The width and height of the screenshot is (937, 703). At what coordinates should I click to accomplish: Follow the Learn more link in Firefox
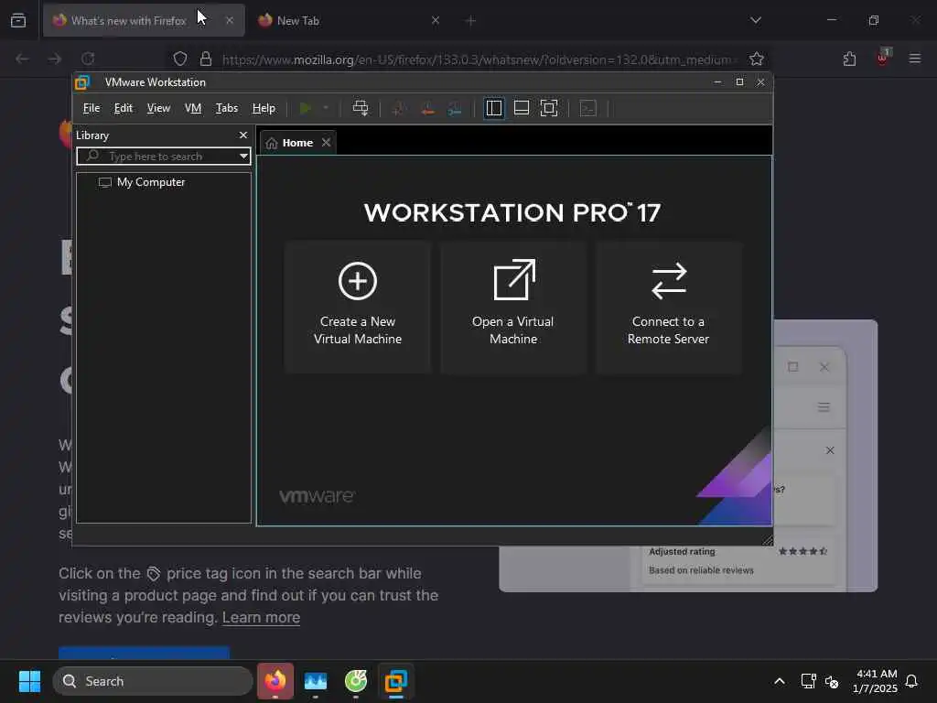pyautogui.click(x=261, y=617)
